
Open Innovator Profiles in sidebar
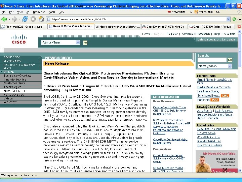(x=15, y=80)
